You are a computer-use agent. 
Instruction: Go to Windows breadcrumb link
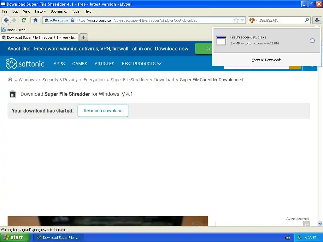coord(28,80)
